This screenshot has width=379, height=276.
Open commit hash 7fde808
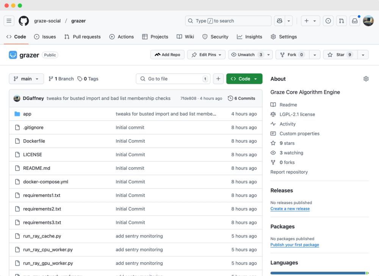[x=188, y=98]
